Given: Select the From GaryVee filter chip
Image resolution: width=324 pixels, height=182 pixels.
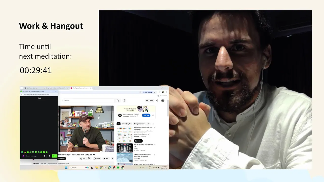Looking at the screenshot, I should 127,124.
